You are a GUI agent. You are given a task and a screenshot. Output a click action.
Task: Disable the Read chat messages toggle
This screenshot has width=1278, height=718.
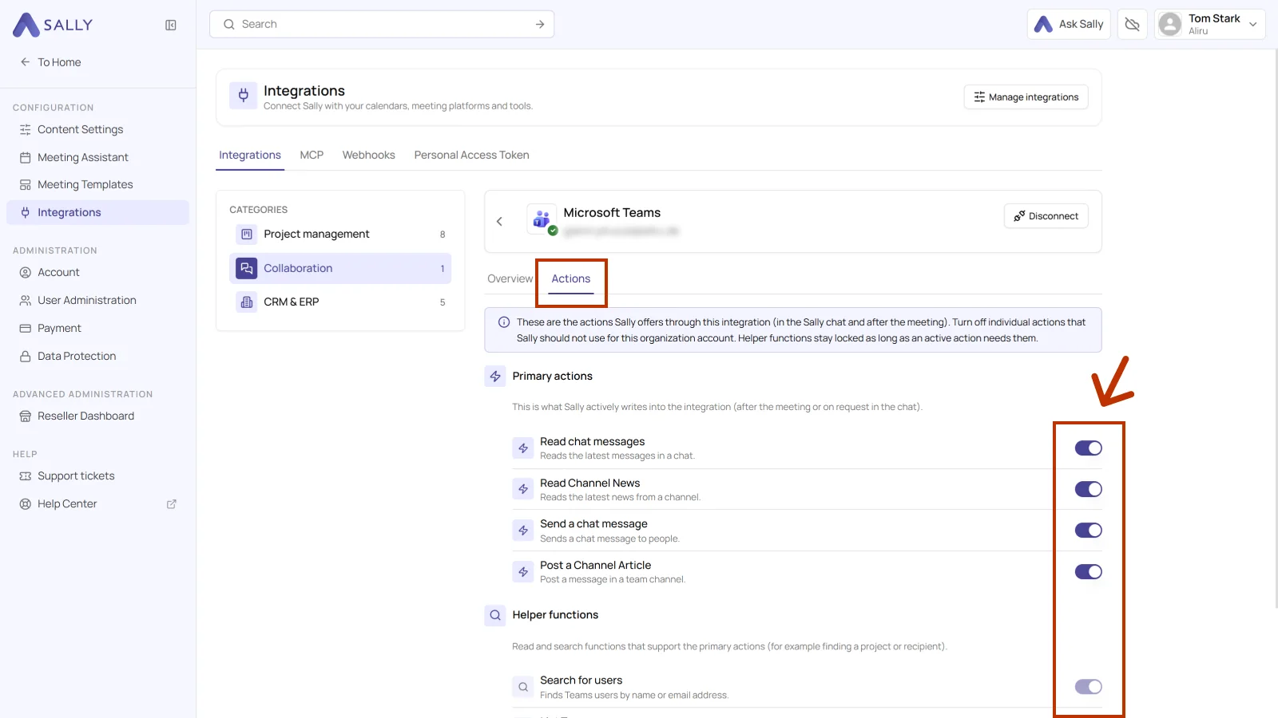click(x=1088, y=448)
